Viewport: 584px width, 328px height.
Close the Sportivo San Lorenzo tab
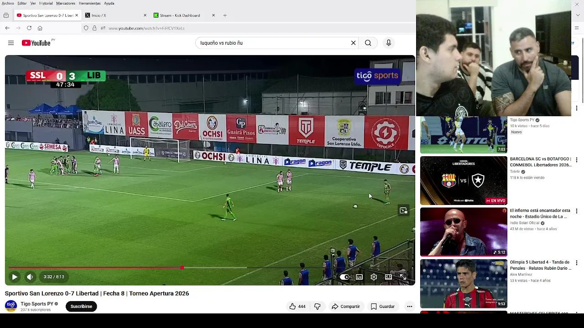(x=77, y=15)
